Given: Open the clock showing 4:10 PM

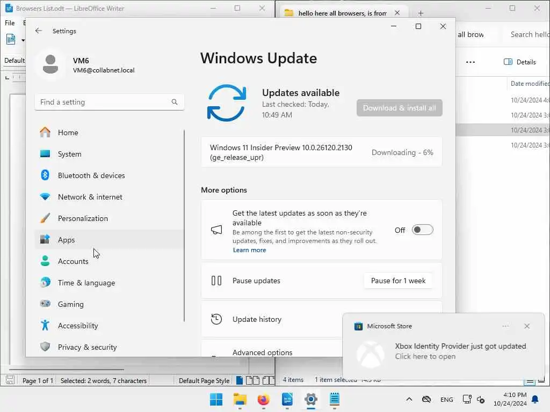Looking at the screenshot, I should pyautogui.click(x=510, y=399).
